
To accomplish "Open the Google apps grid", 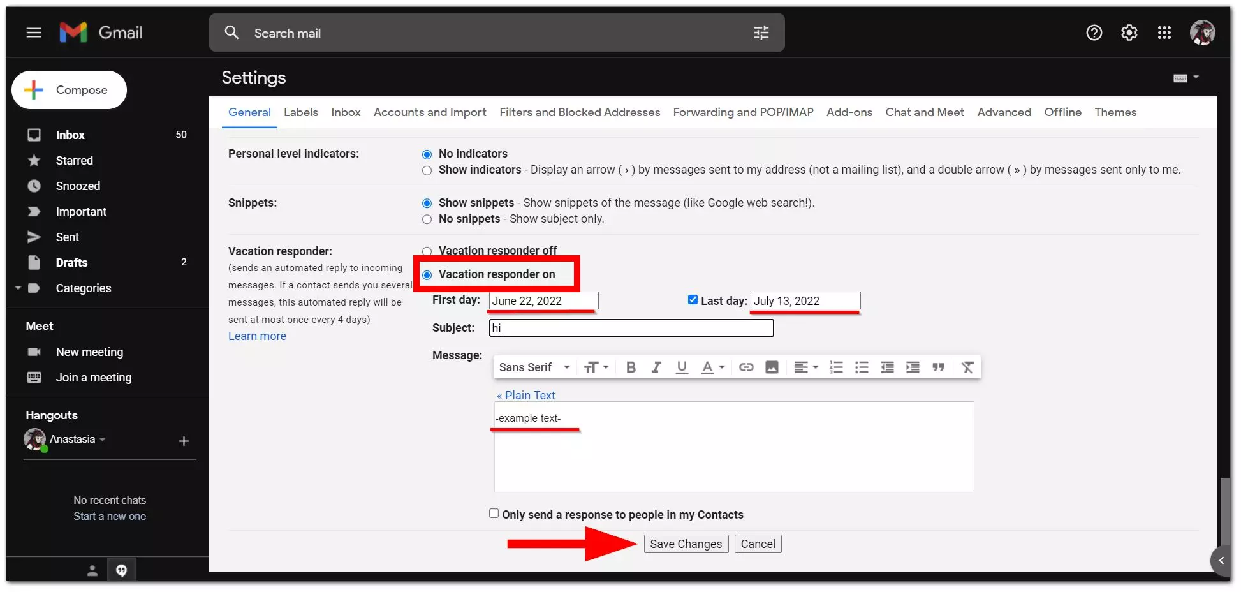I will (1164, 33).
